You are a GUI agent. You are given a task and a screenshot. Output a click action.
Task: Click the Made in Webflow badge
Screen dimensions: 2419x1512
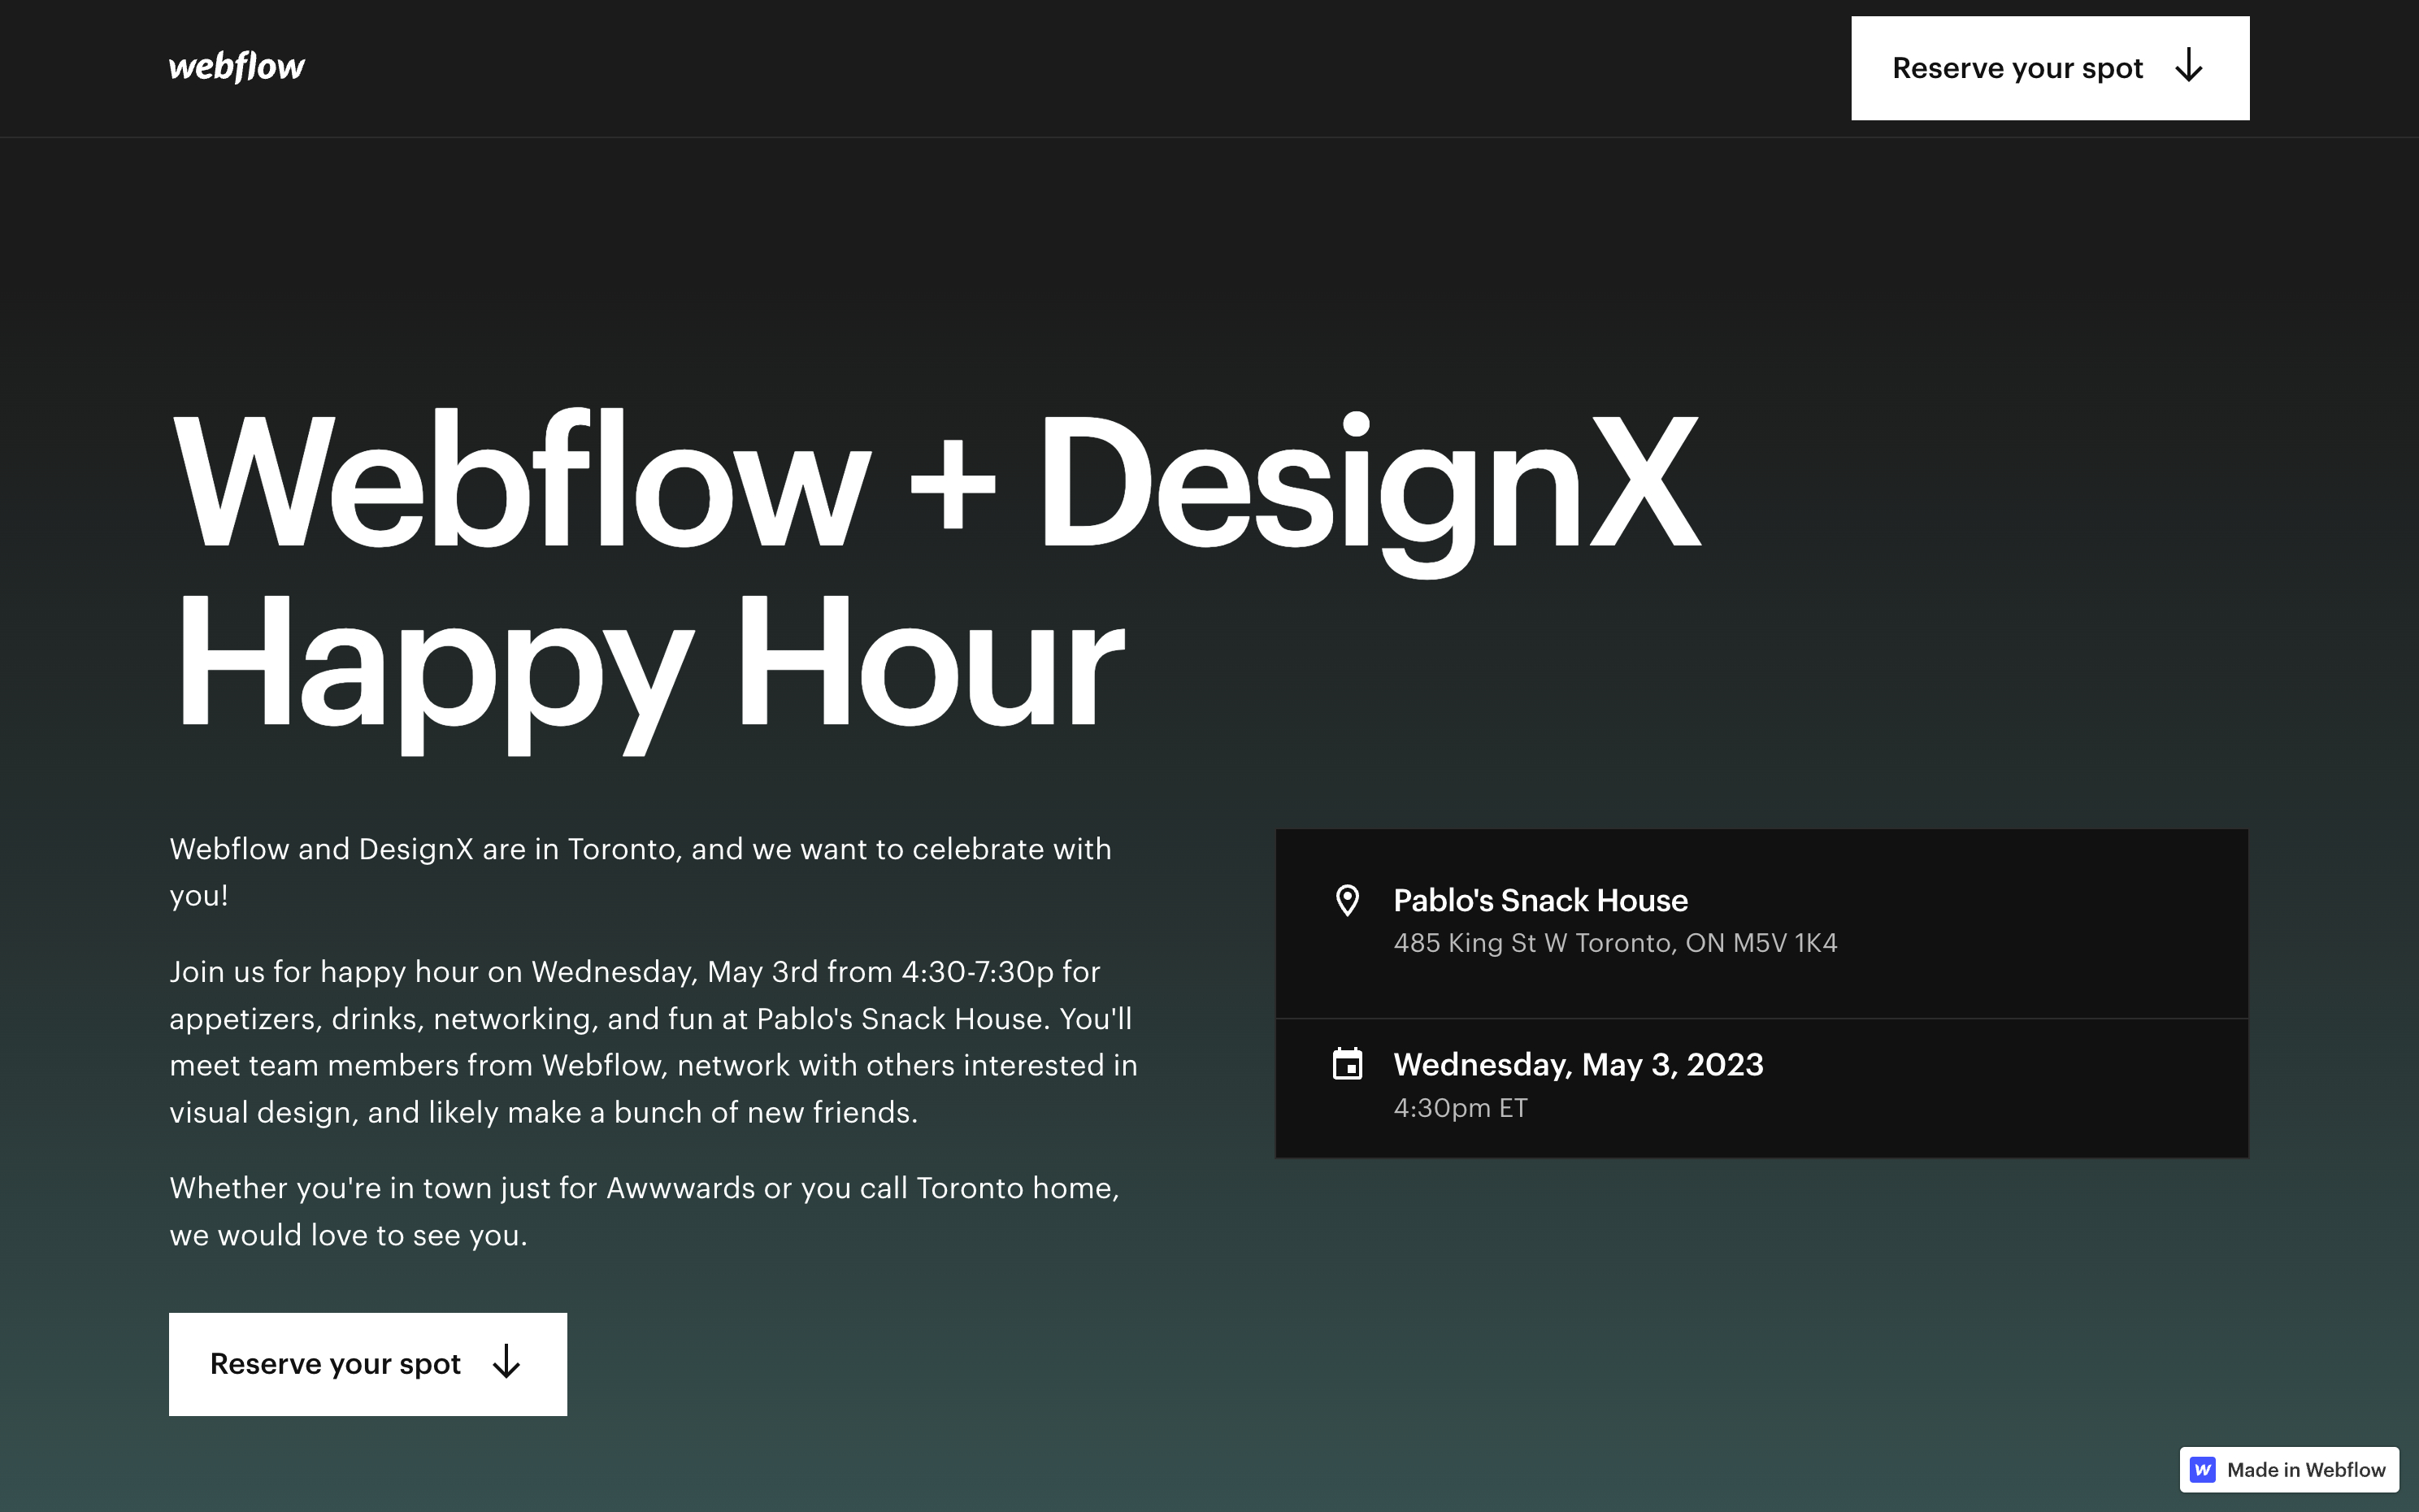[2289, 1469]
